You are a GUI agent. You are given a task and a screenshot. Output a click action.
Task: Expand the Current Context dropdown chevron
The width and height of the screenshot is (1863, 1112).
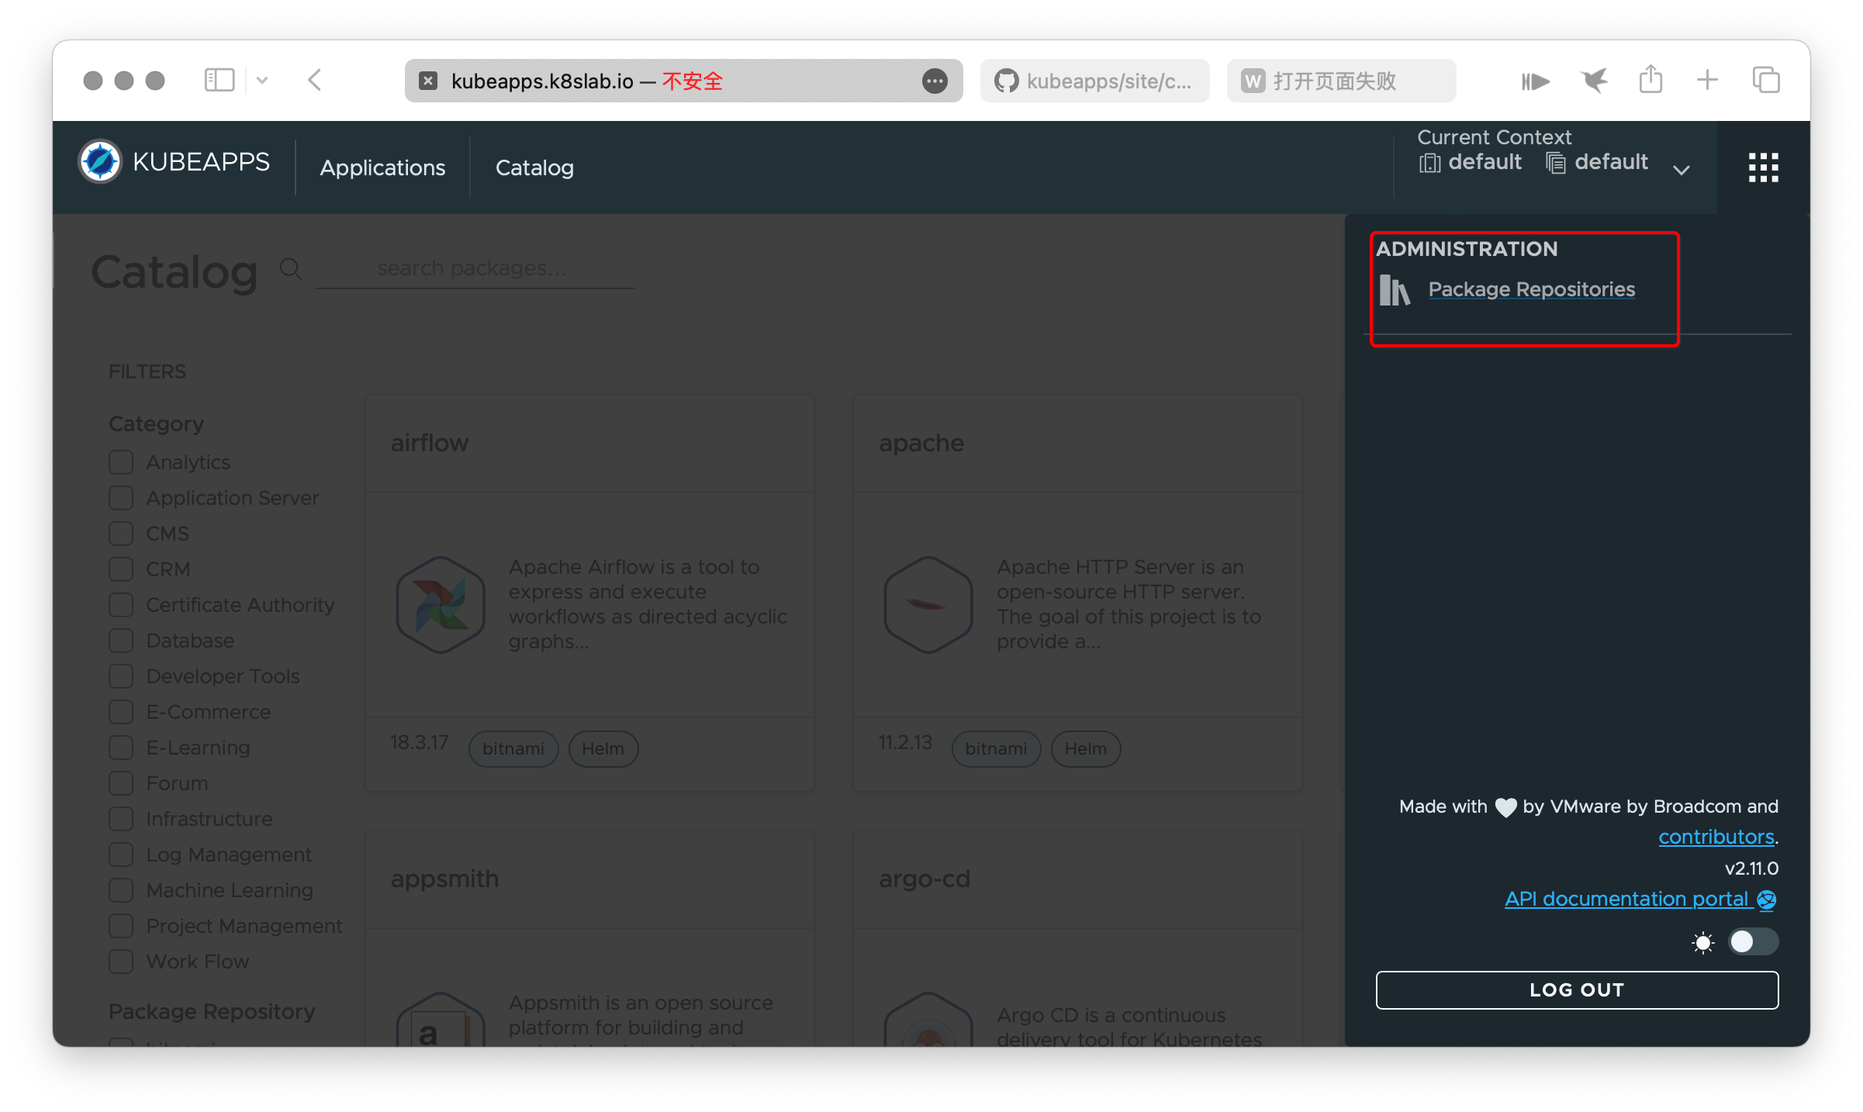pyautogui.click(x=1681, y=170)
